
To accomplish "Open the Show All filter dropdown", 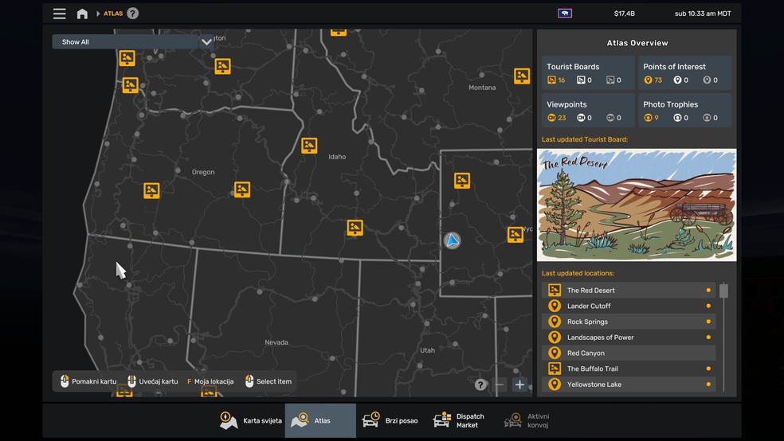I will [x=132, y=42].
